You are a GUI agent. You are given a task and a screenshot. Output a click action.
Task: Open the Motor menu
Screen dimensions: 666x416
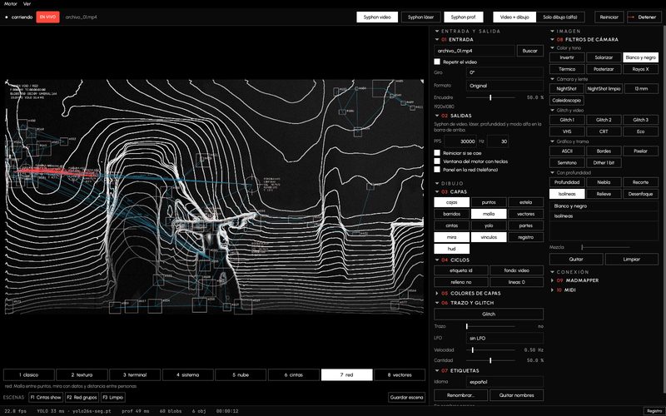(11, 4)
